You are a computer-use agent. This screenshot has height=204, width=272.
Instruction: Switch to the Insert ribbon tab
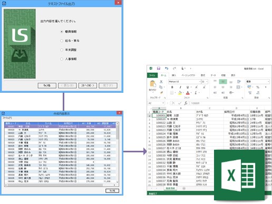pyautogui.click(x=174, y=75)
